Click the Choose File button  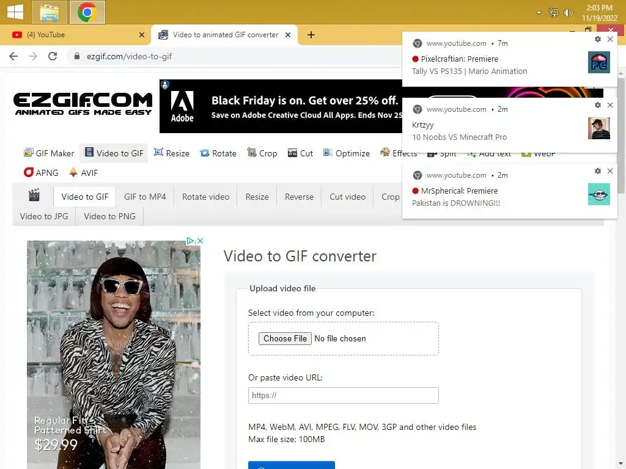285,338
